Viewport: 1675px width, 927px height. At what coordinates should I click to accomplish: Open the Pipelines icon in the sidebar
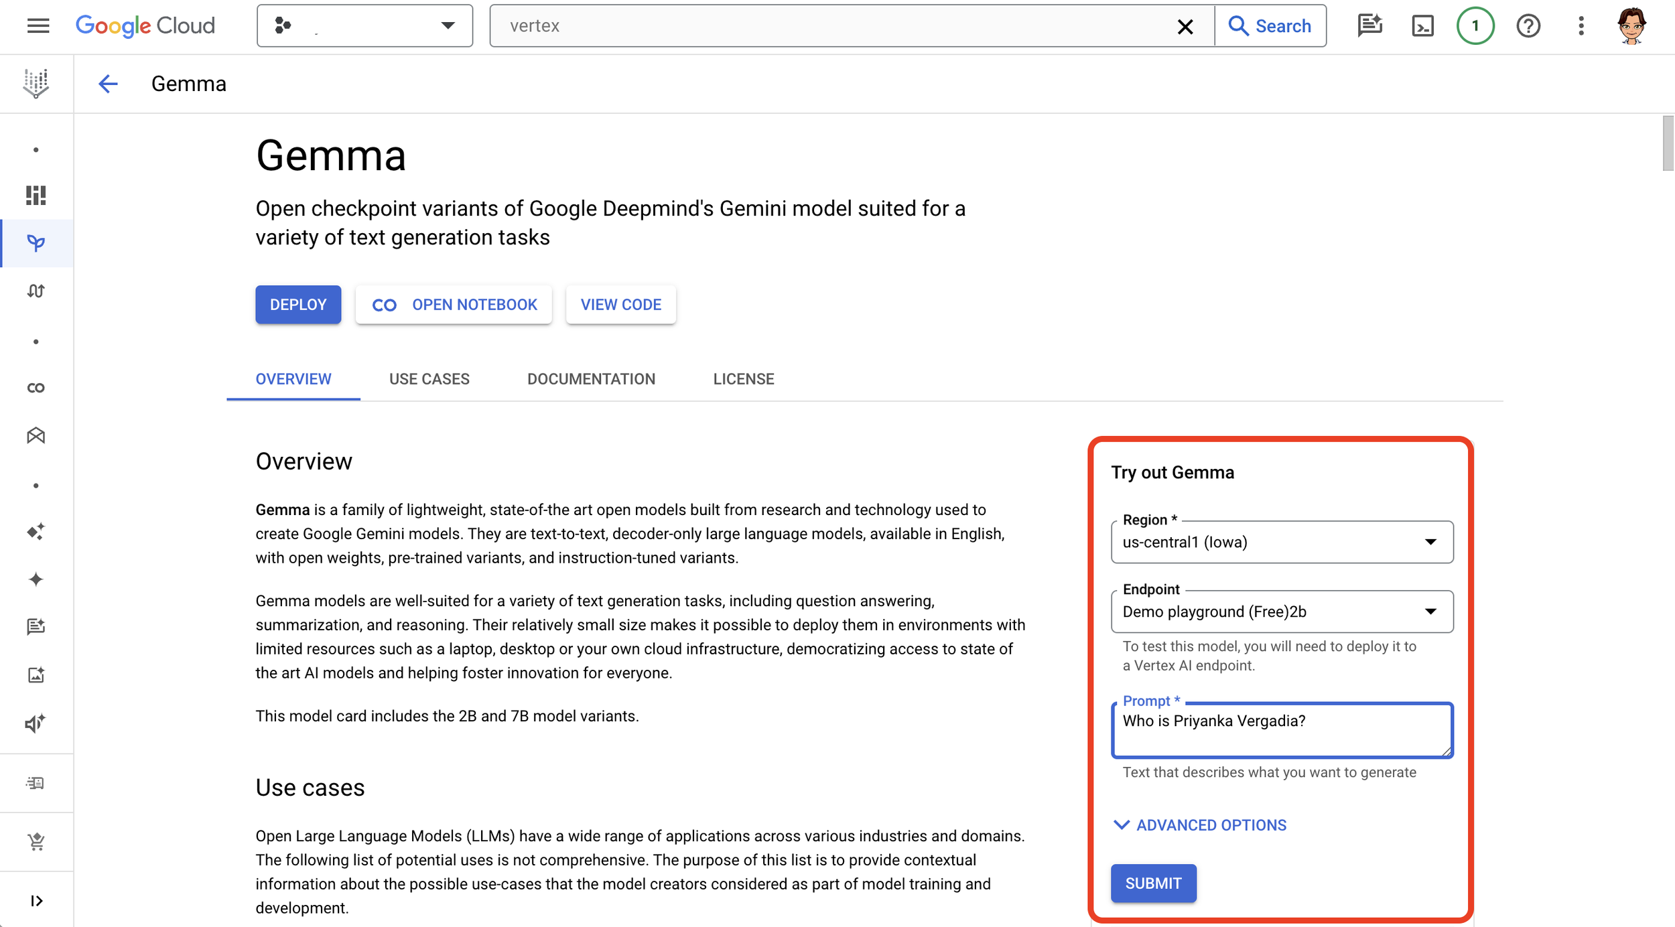click(x=36, y=291)
